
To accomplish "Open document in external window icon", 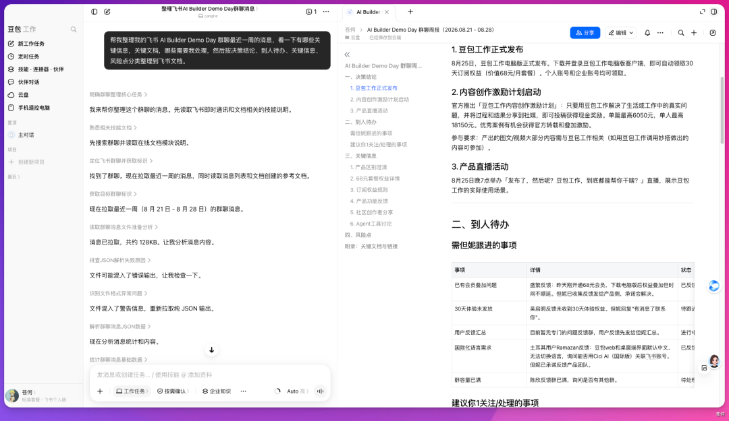I will coord(713,33).
